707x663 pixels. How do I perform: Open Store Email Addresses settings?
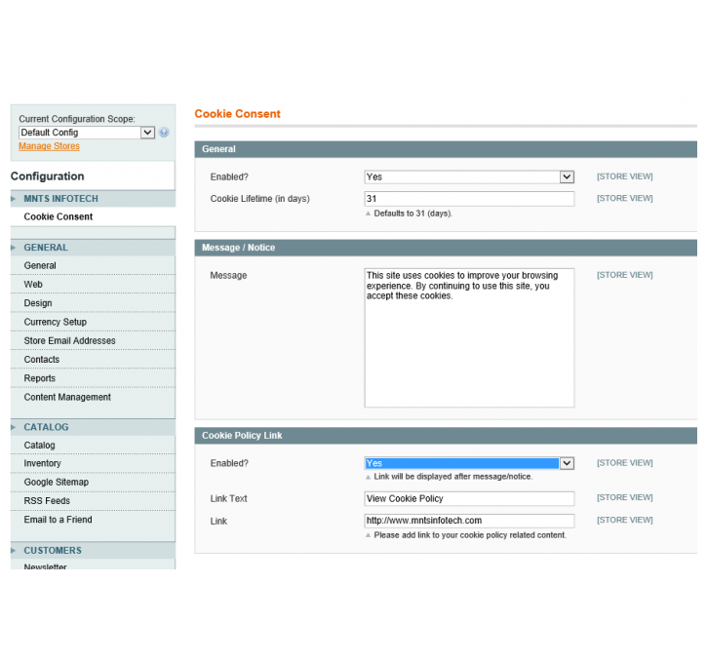69,340
